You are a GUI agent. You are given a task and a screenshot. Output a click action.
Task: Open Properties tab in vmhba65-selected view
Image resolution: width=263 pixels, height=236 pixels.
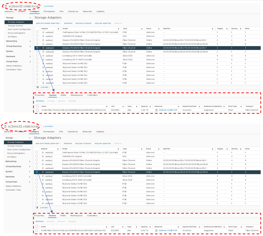(x=39, y=216)
